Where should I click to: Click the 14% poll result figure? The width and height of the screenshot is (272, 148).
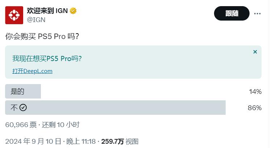(x=255, y=91)
